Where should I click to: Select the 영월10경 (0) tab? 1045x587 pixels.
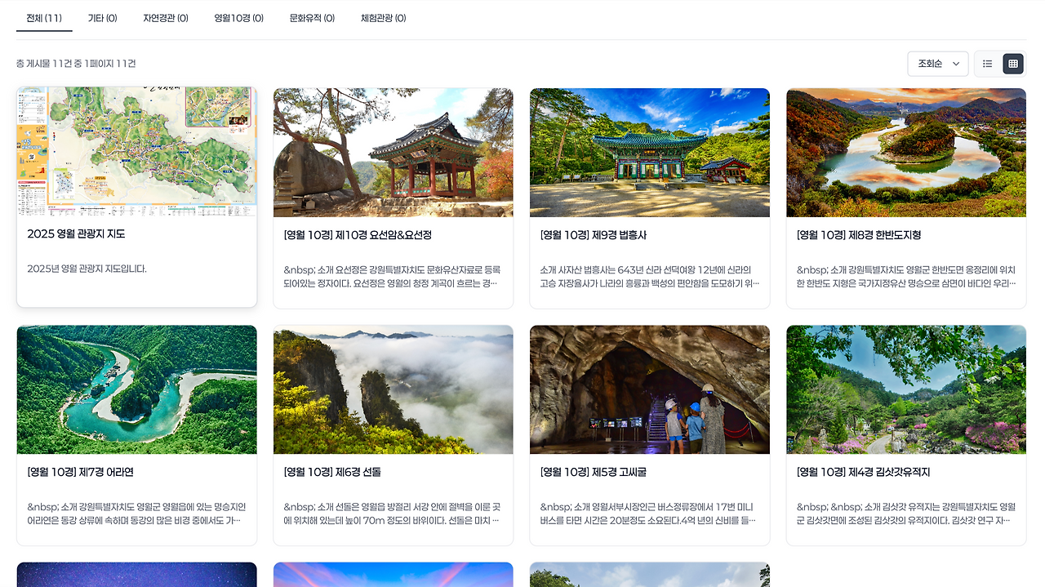click(x=238, y=18)
